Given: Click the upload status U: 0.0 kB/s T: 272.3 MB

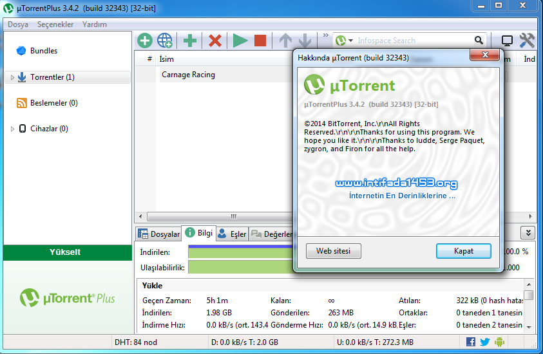Looking at the screenshot, I should (375, 342).
